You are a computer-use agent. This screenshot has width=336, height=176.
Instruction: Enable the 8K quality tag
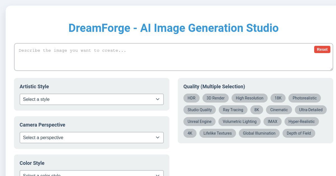256,110
